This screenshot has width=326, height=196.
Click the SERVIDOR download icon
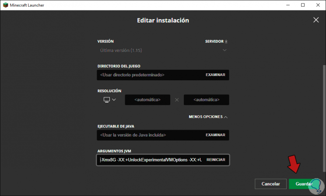click(x=226, y=41)
